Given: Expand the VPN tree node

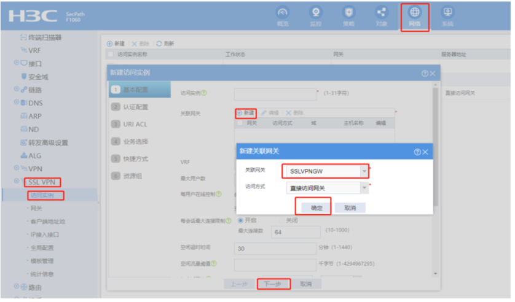Looking at the screenshot, I should click(x=17, y=168).
